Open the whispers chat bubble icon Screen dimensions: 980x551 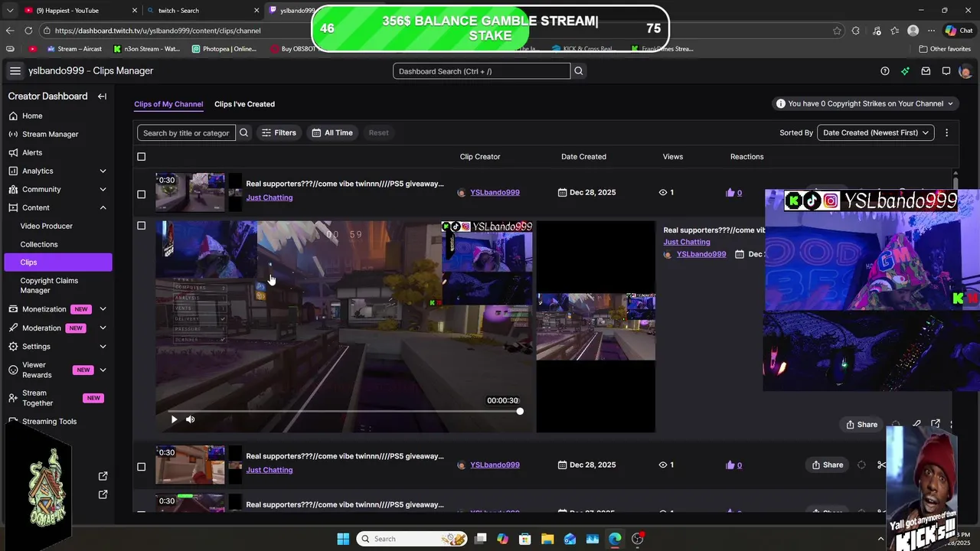[946, 71]
